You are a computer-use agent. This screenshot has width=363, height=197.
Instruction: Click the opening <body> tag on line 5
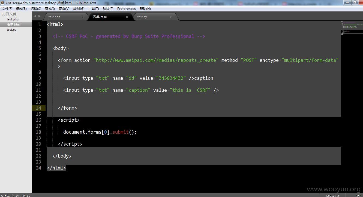(61, 48)
